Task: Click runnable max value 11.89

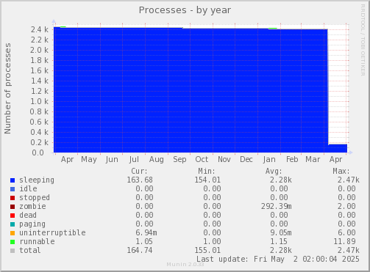Action: [344, 241]
